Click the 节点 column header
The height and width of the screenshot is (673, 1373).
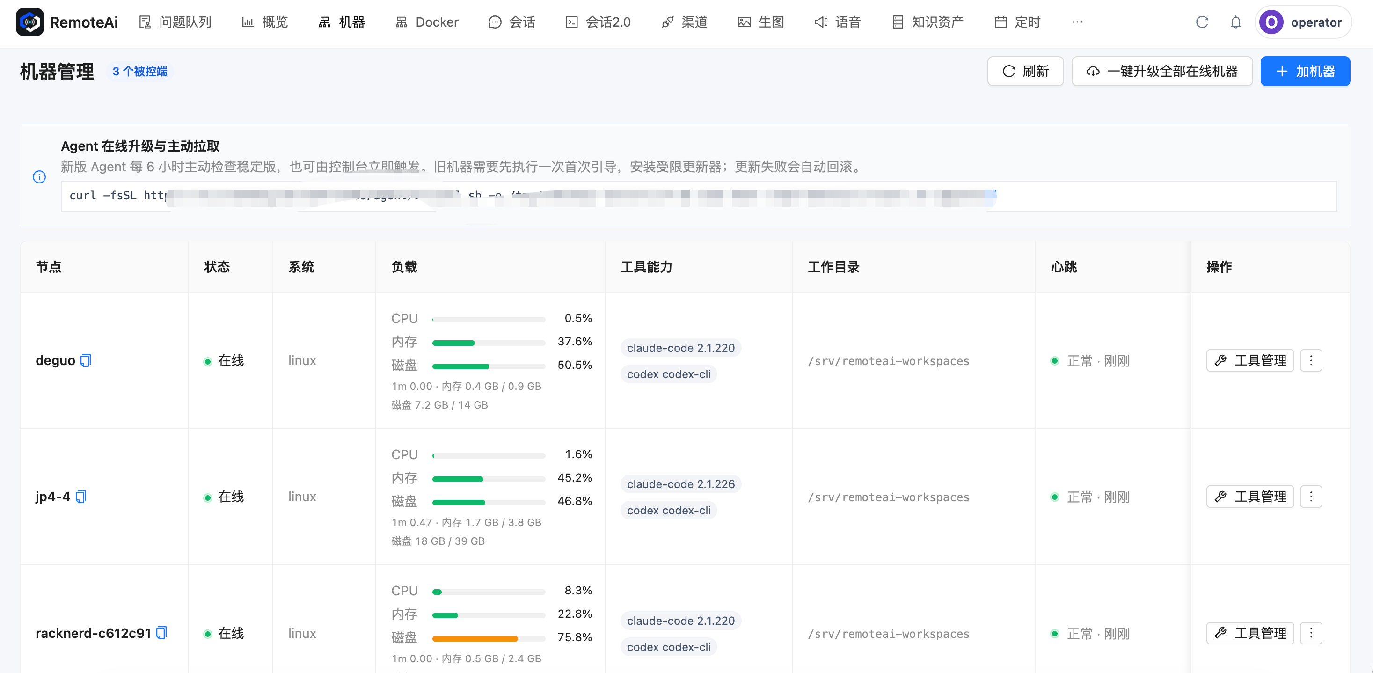pyautogui.click(x=49, y=266)
